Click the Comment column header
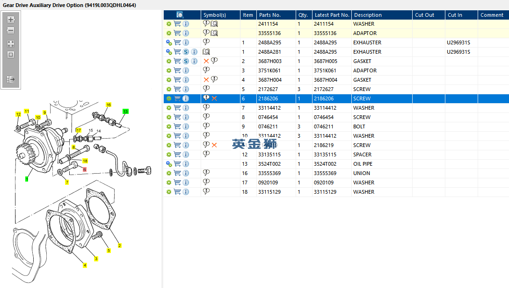 point(494,15)
